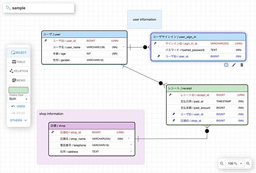Click the REDO button

click(x=18, y=113)
